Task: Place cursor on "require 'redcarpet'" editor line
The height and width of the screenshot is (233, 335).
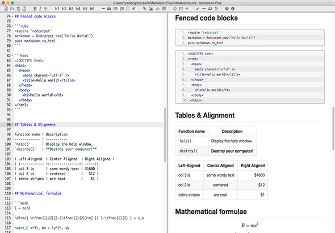Action: (x=33, y=31)
